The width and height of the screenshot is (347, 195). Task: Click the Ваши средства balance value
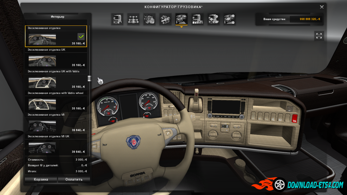310,19
